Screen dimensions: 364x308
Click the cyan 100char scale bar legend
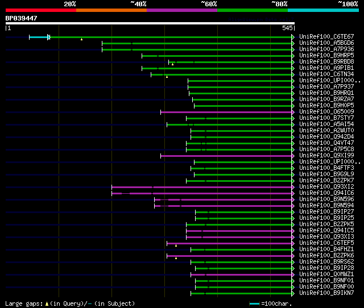tap(254, 303)
